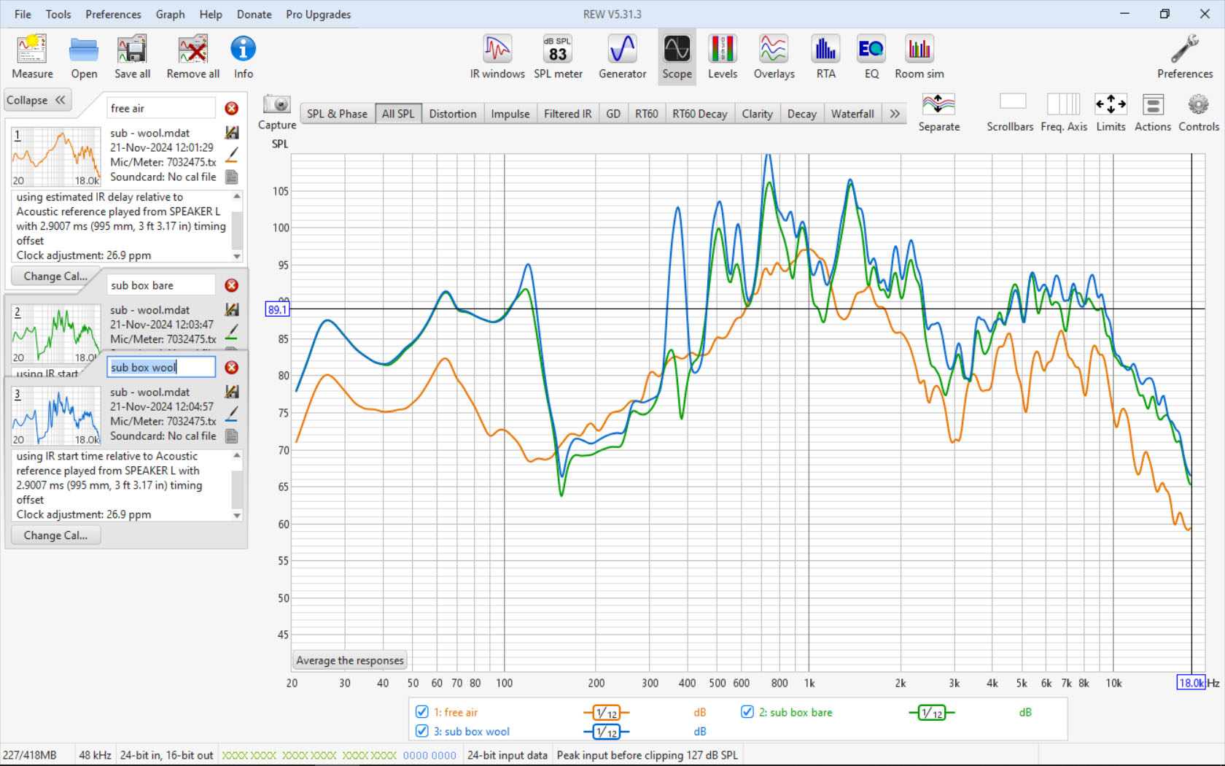This screenshot has width=1225, height=766.
Task: Open the Tools menu
Action: [x=58, y=14]
